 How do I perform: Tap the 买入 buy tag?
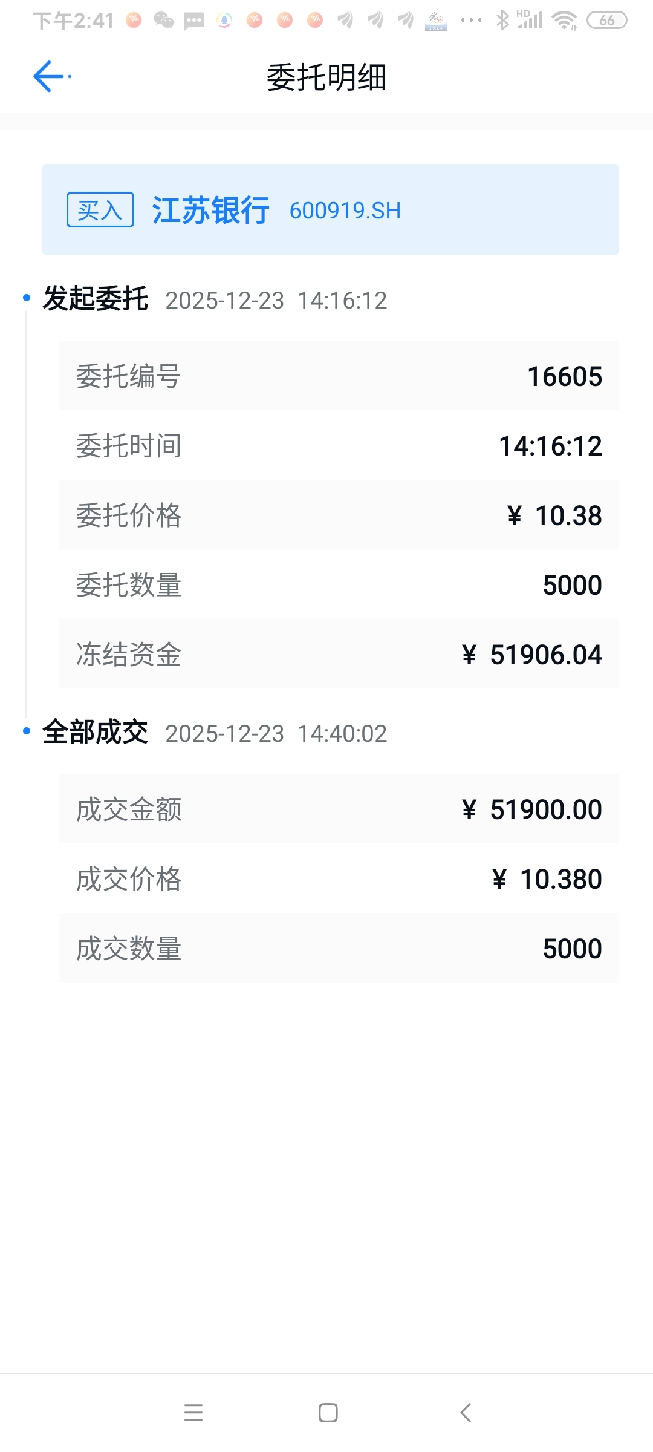coord(100,210)
